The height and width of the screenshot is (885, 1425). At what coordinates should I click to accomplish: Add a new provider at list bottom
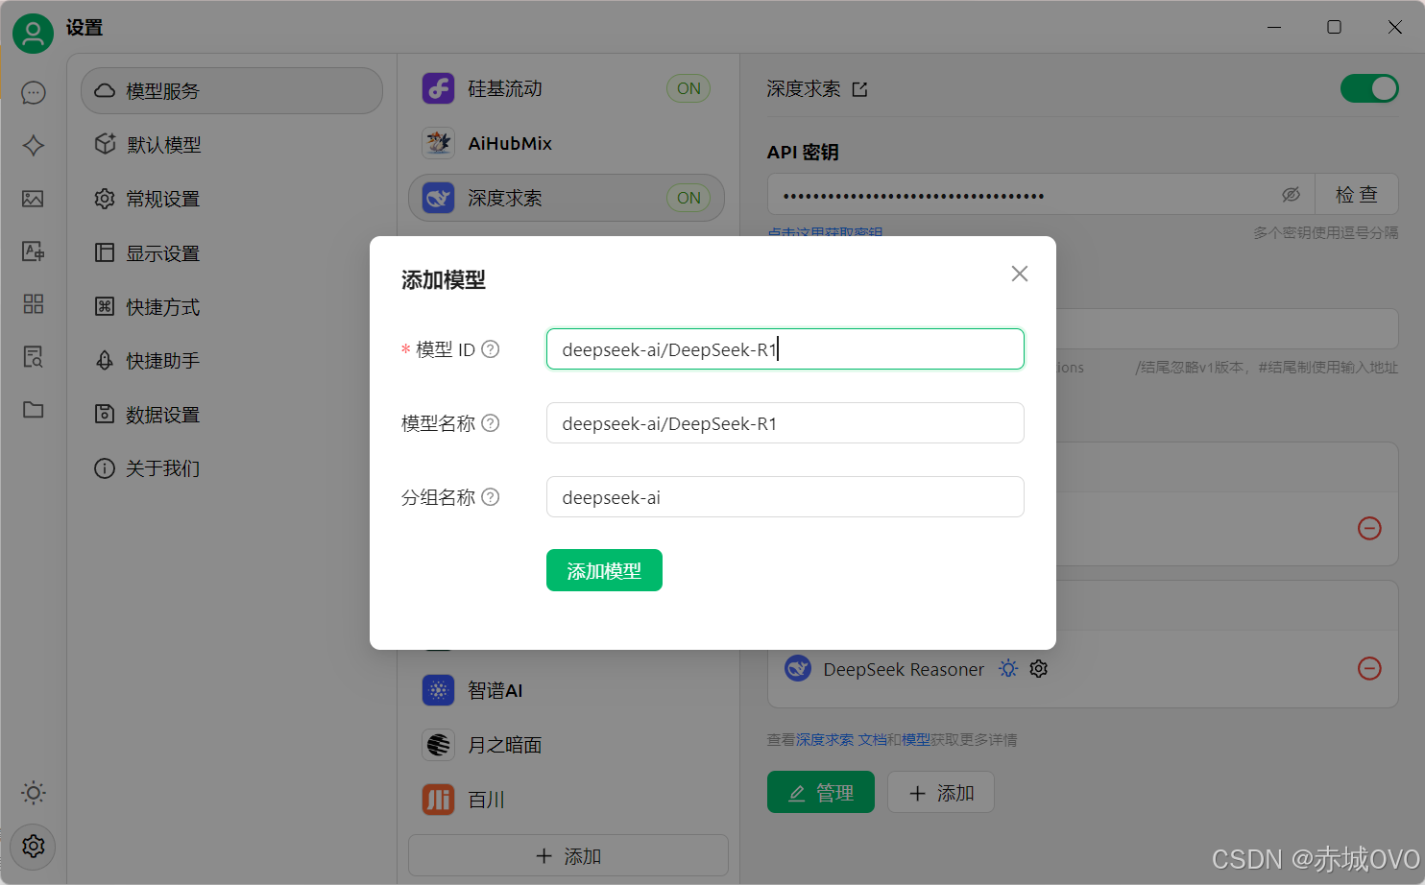(568, 856)
